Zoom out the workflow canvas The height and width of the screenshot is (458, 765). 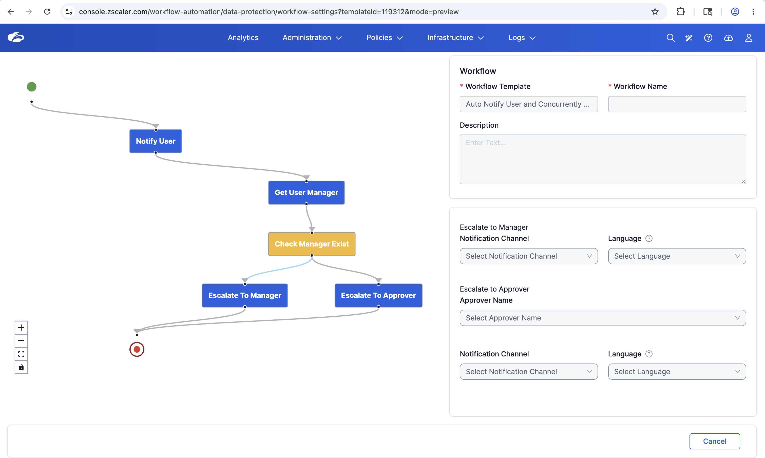tap(21, 341)
